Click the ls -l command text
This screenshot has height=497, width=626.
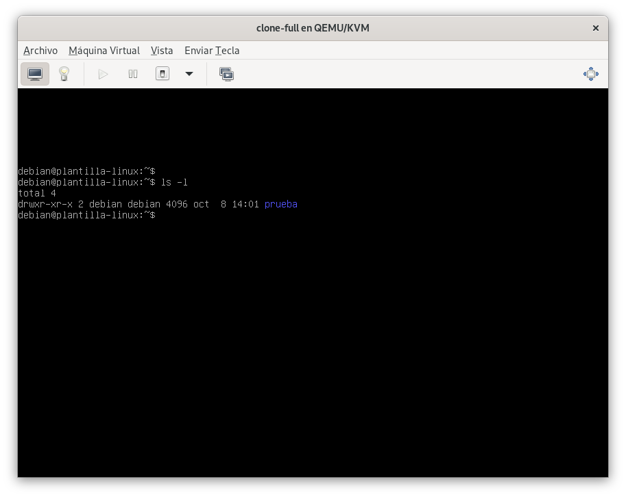pyautogui.click(x=174, y=182)
